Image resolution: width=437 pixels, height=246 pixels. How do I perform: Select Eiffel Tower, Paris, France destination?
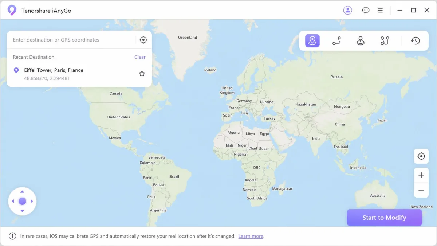79,74
